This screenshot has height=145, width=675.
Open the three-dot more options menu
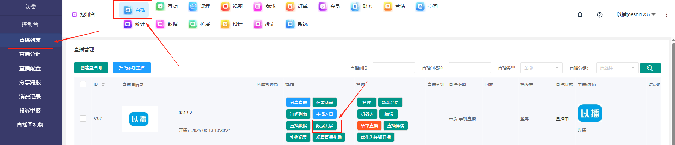[x=666, y=15]
